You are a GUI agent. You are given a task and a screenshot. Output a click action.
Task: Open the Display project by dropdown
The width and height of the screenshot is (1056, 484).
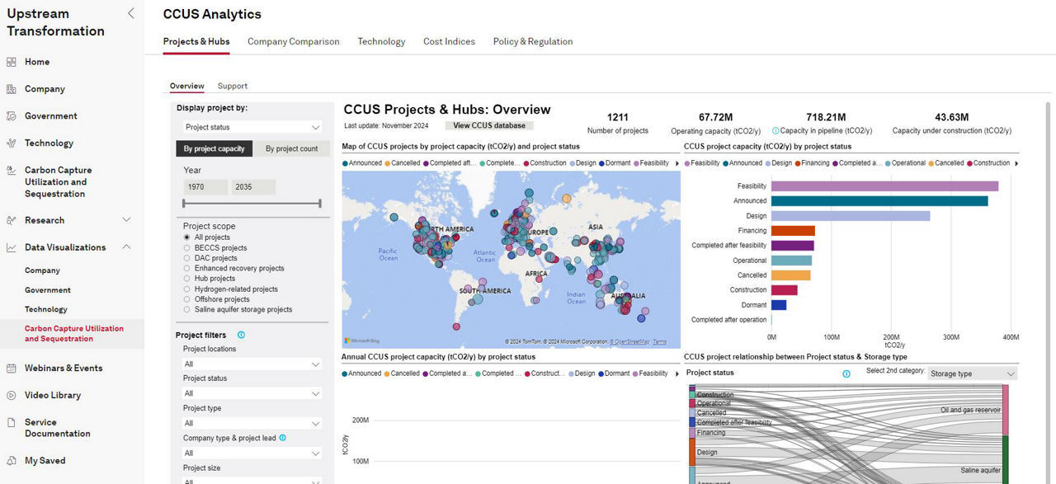(252, 127)
